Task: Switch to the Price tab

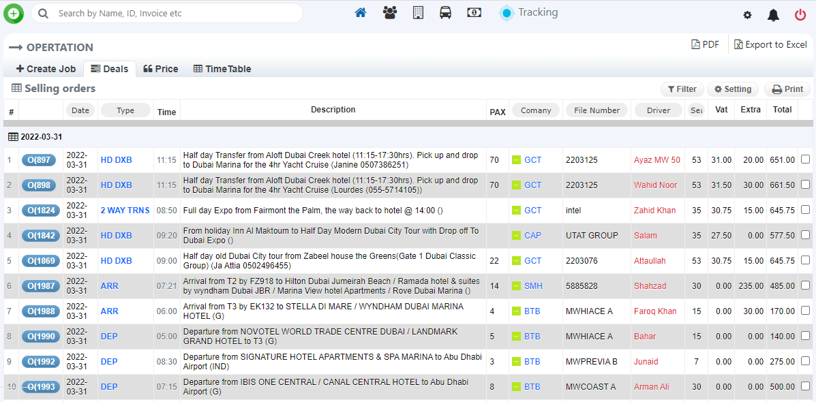Action: 160,69
